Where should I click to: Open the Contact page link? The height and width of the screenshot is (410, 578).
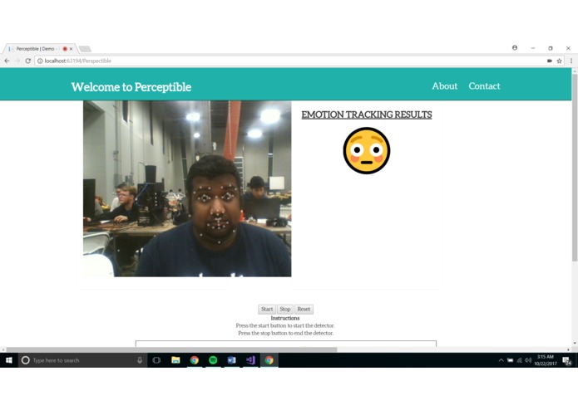click(484, 86)
